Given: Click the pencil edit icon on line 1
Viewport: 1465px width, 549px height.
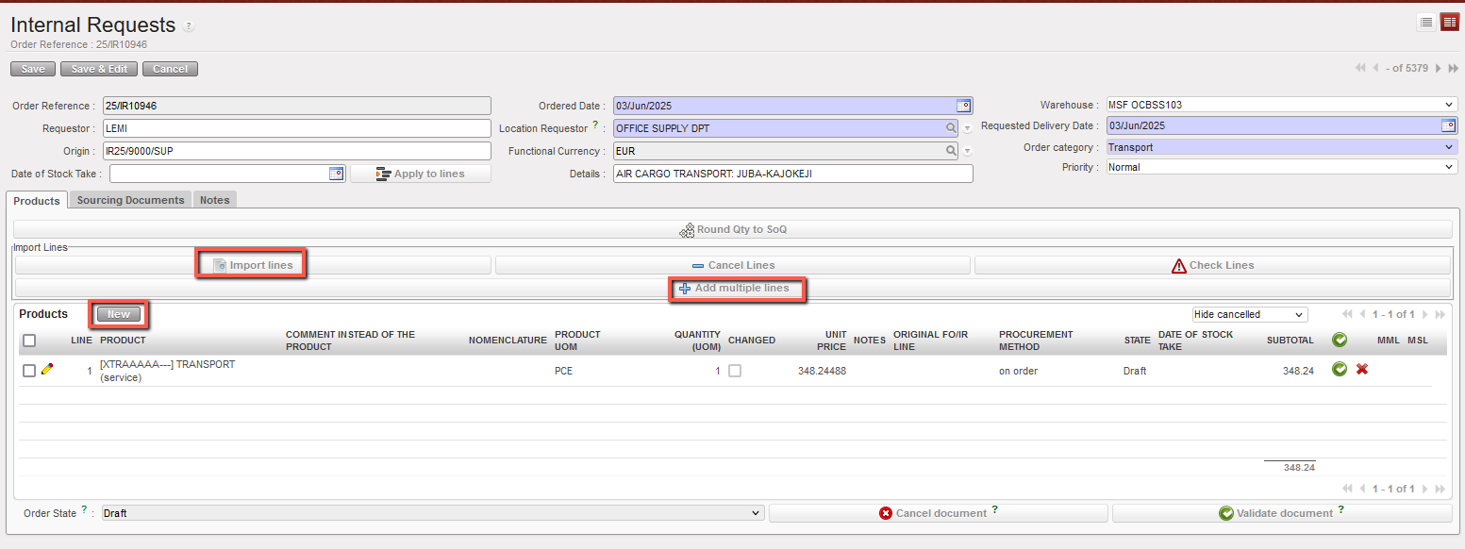Looking at the screenshot, I should [x=47, y=370].
